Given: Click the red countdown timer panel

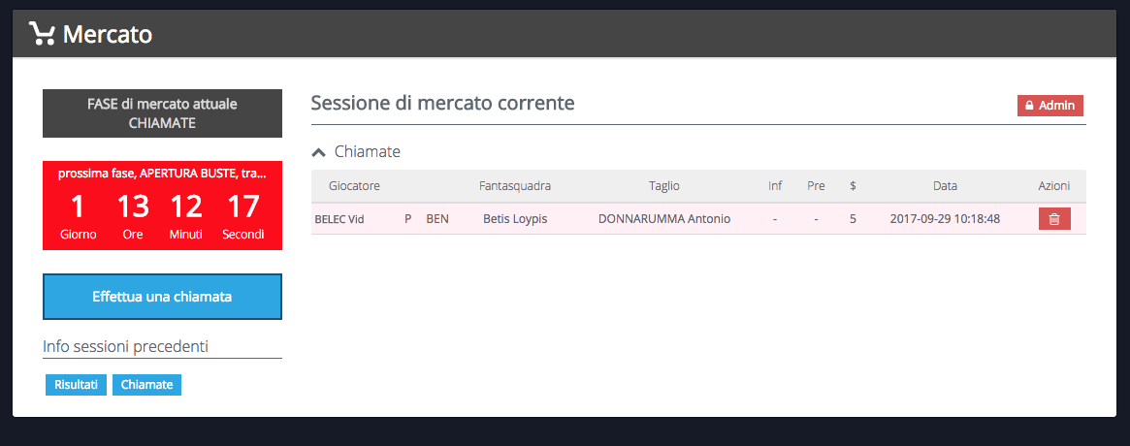Looking at the screenshot, I should [x=162, y=206].
